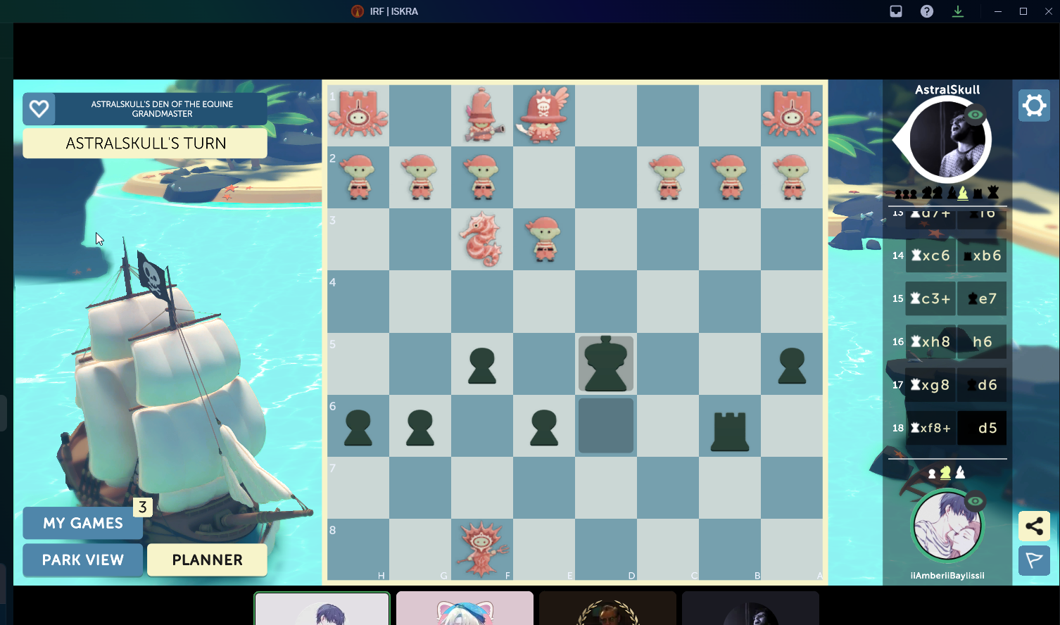Click the share icon button
Image resolution: width=1060 pixels, height=625 pixels.
pyautogui.click(x=1034, y=526)
